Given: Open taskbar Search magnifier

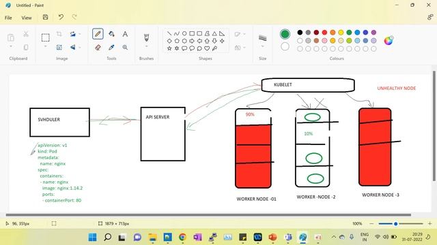Looking at the screenshot, I should click(107, 237).
